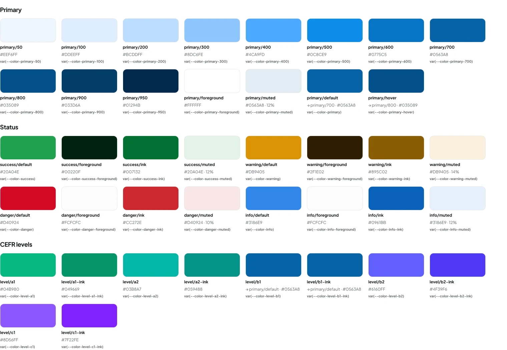The image size is (507, 350).
Task: Click the "success/ink" label
Action: pyautogui.click(x=134, y=165)
